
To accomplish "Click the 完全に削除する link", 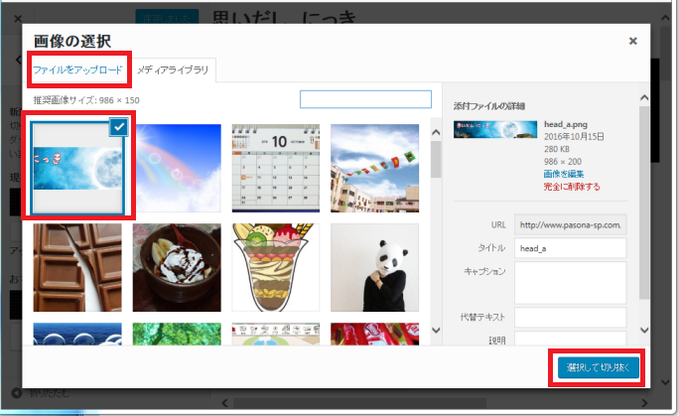I will 572,186.
